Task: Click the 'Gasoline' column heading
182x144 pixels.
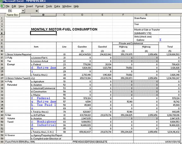Action: pyautogui.click(x=82, y=47)
